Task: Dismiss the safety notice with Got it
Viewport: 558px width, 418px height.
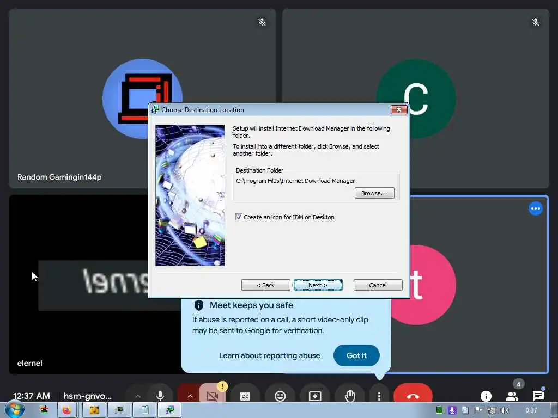Action: [356, 355]
